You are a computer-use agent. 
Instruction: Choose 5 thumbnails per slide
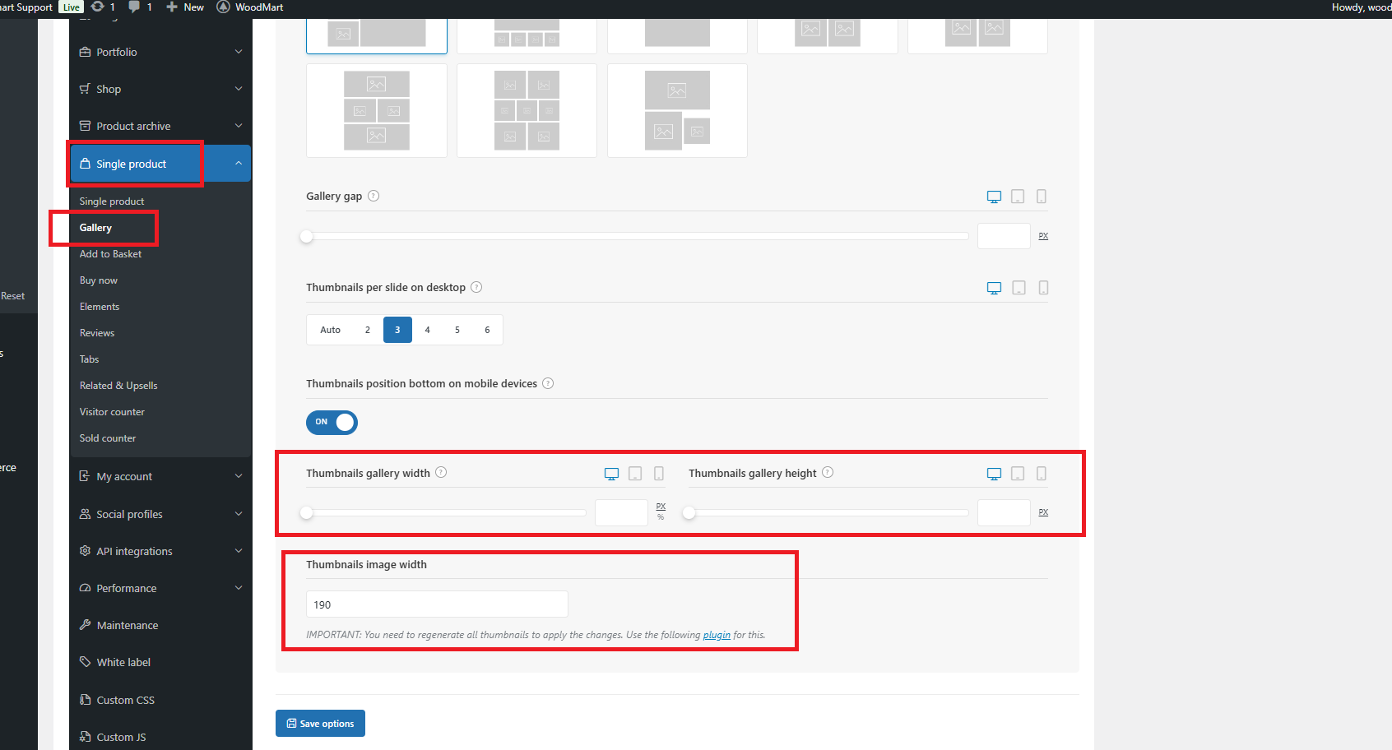457,330
